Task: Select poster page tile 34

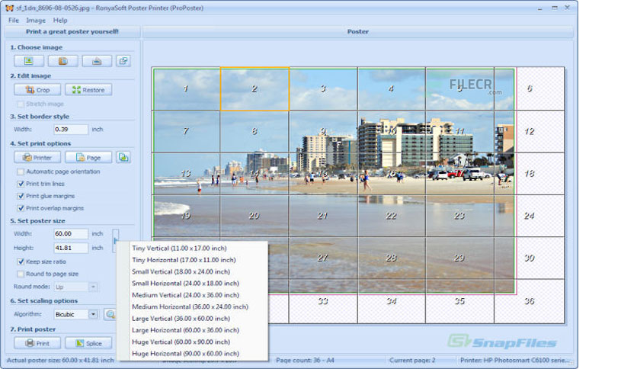Action: click(x=391, y=301)
